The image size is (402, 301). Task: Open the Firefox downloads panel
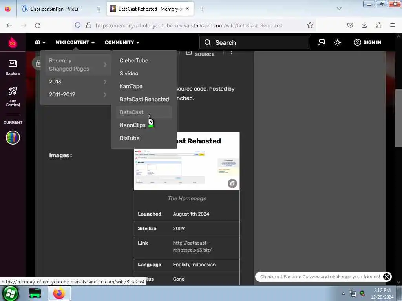point(364,25)
